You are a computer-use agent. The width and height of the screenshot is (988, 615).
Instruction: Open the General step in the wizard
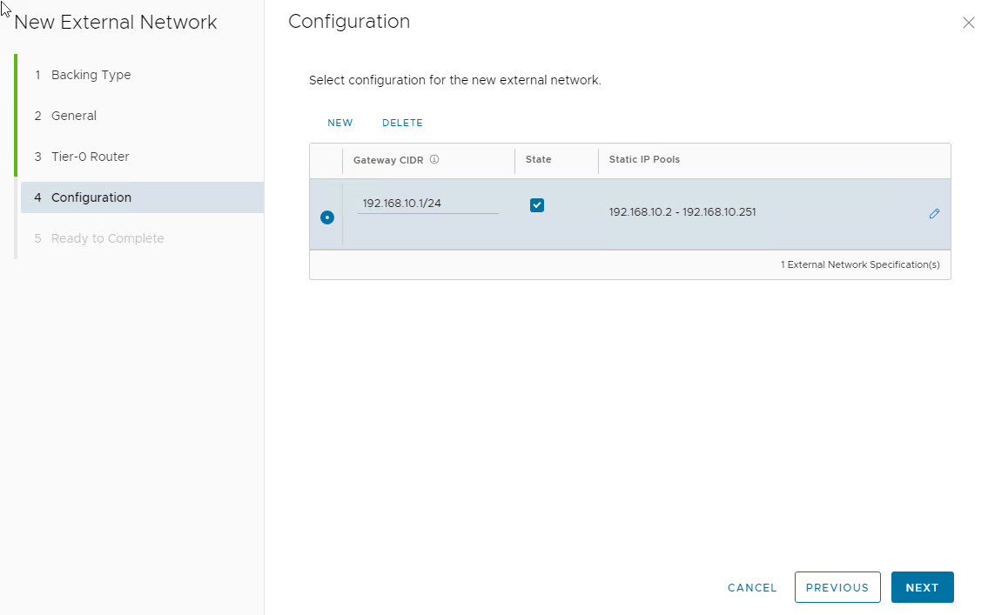tap(74, 116)
